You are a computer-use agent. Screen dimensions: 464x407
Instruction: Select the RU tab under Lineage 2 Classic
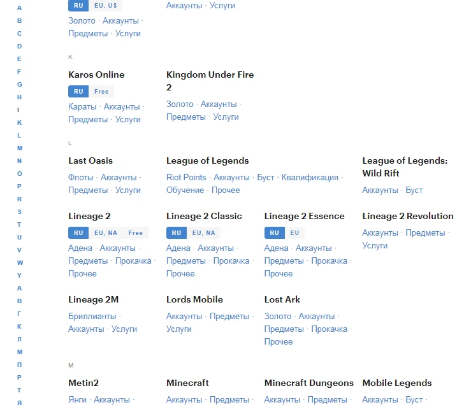tap(177, 232)
